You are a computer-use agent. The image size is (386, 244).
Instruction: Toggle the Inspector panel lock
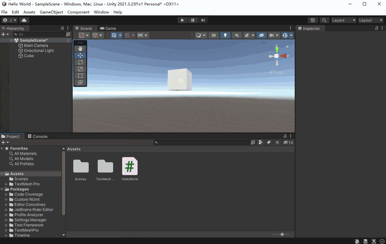tap(377, 28)
